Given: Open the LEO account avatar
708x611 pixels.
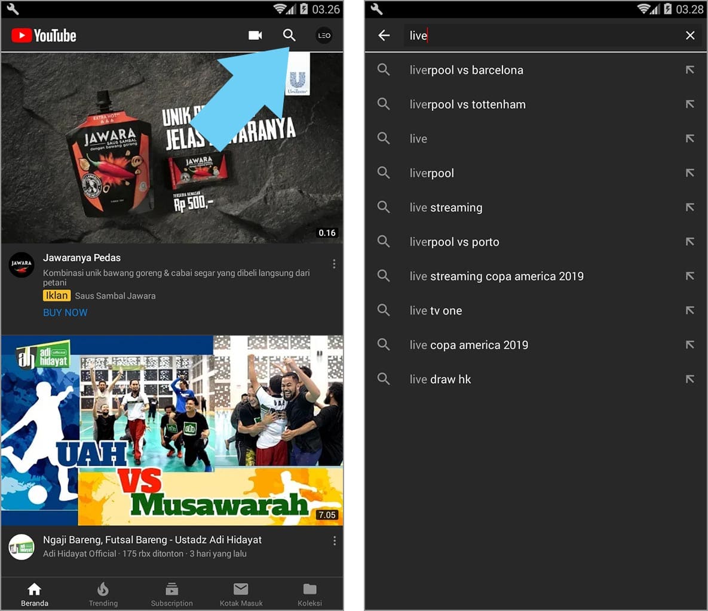Looking at the screenshot, I should click(324, 35).
